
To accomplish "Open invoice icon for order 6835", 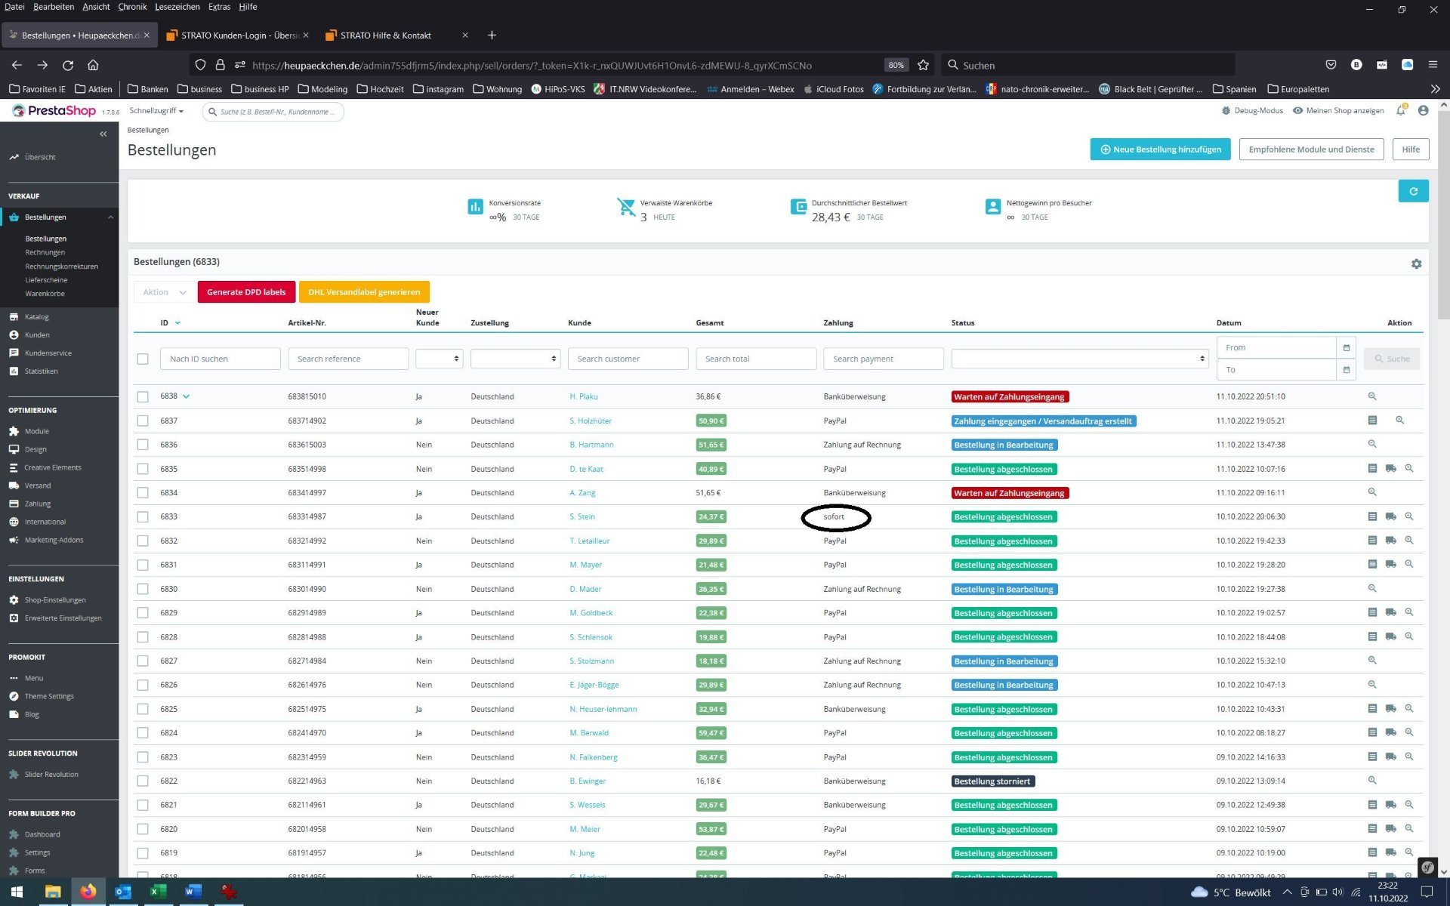I will (1372, 469).
